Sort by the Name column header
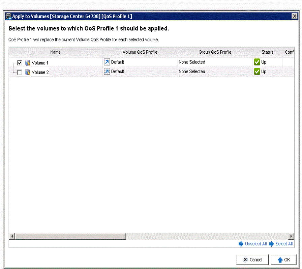This screenshot has width=302, height=269. [x=56, y=52]
